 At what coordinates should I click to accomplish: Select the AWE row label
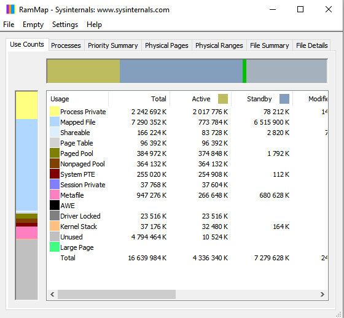[68, 206]
